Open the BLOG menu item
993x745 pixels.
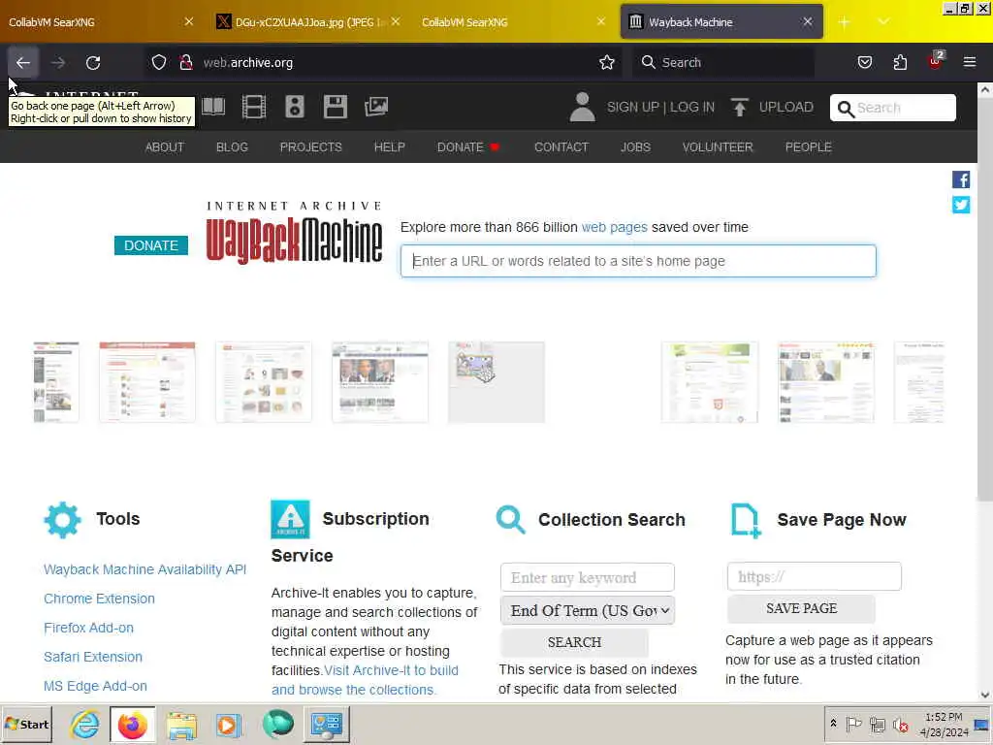coord(232,147)
